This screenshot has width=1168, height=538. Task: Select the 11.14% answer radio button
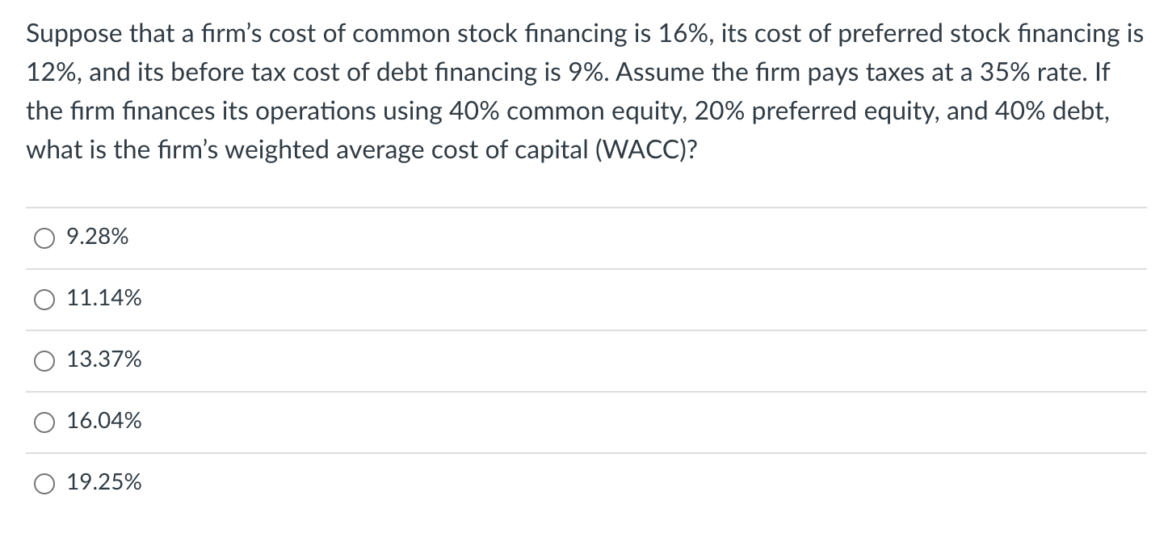point(44,299)
